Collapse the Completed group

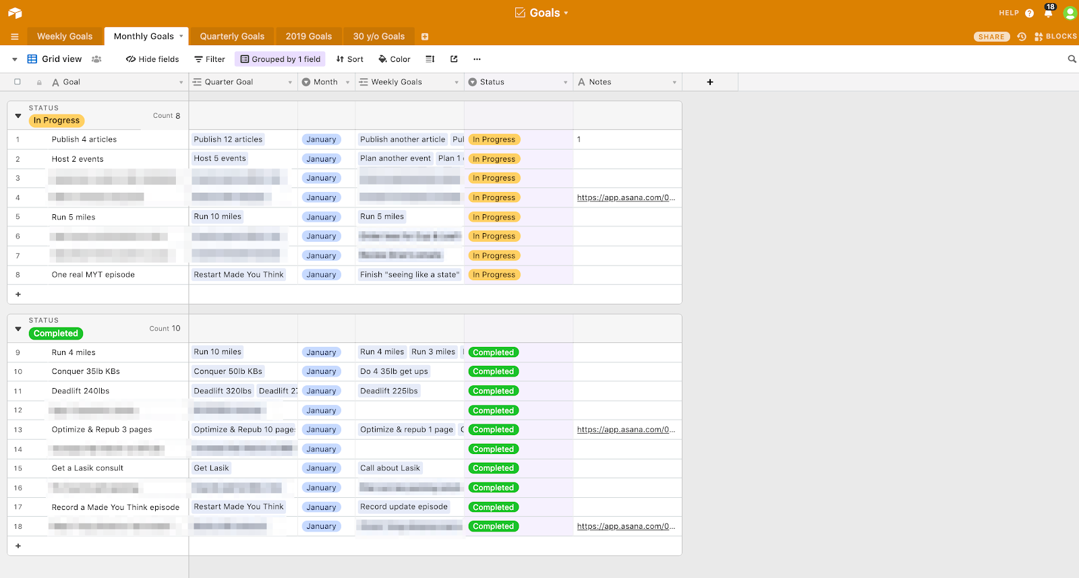click(x=18, y=329)
